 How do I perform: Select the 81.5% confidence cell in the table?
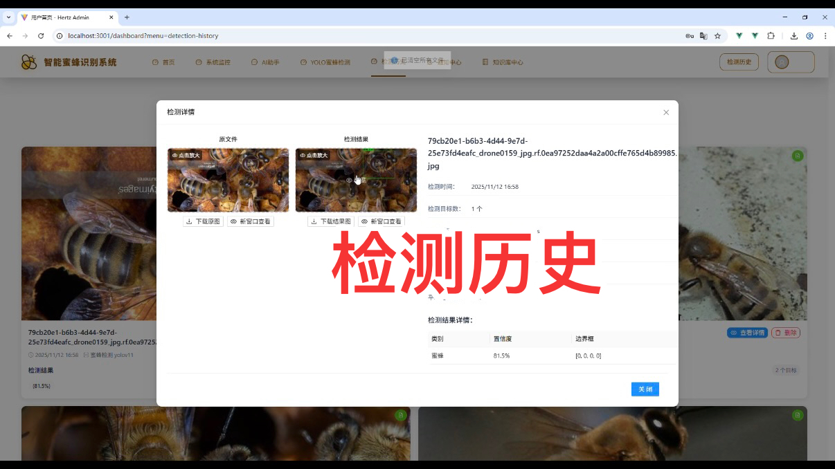coord(502,356)
